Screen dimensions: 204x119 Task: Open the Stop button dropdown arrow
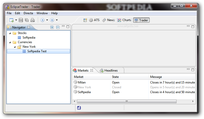click(x=57, y=20)
